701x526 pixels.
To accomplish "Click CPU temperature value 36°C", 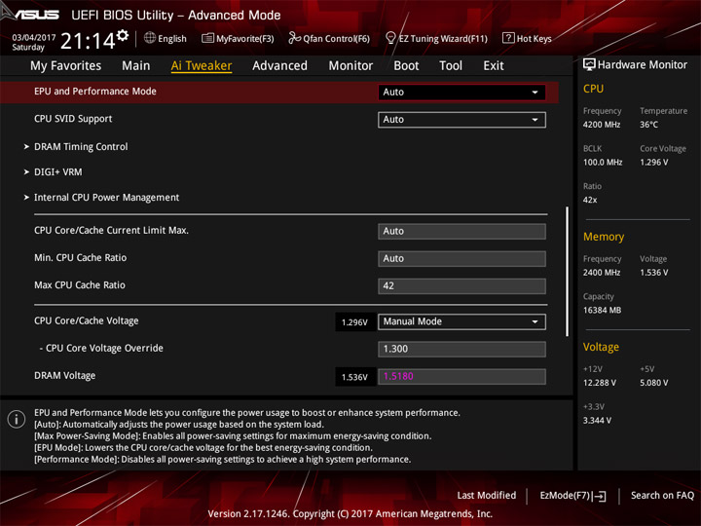I will click(x=648, y=125).
